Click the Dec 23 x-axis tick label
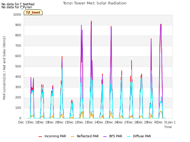The image size is (190, 142). 83,122
